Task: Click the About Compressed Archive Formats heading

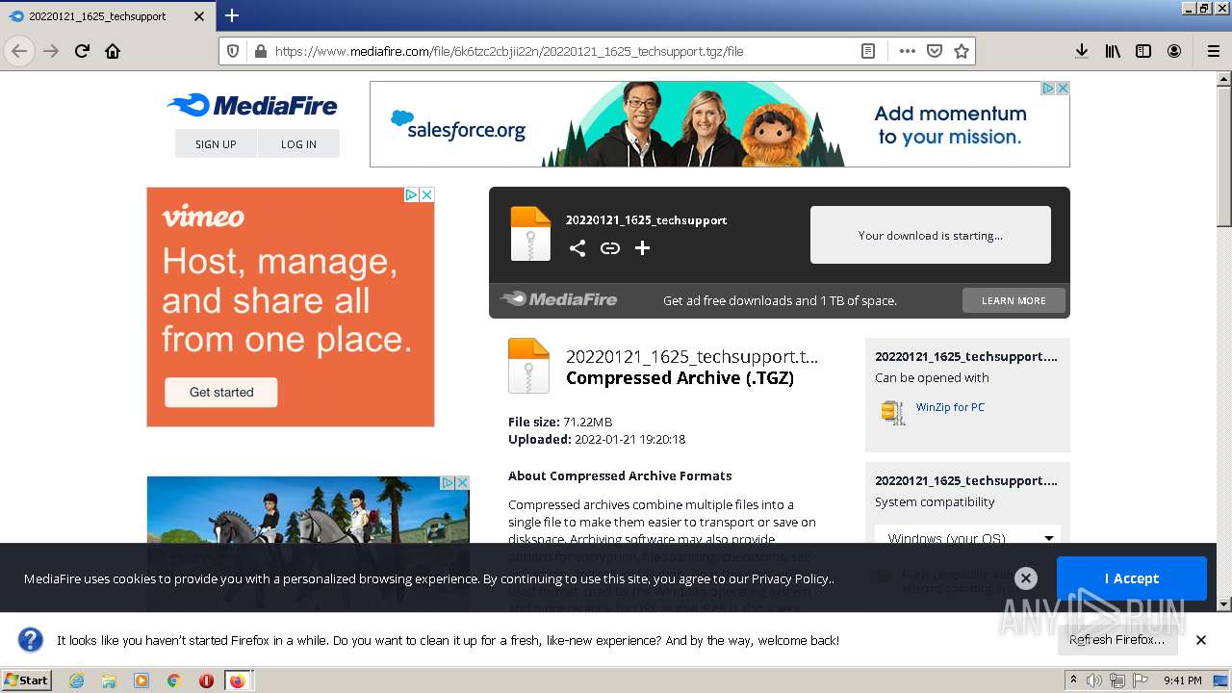Action: 620,475
